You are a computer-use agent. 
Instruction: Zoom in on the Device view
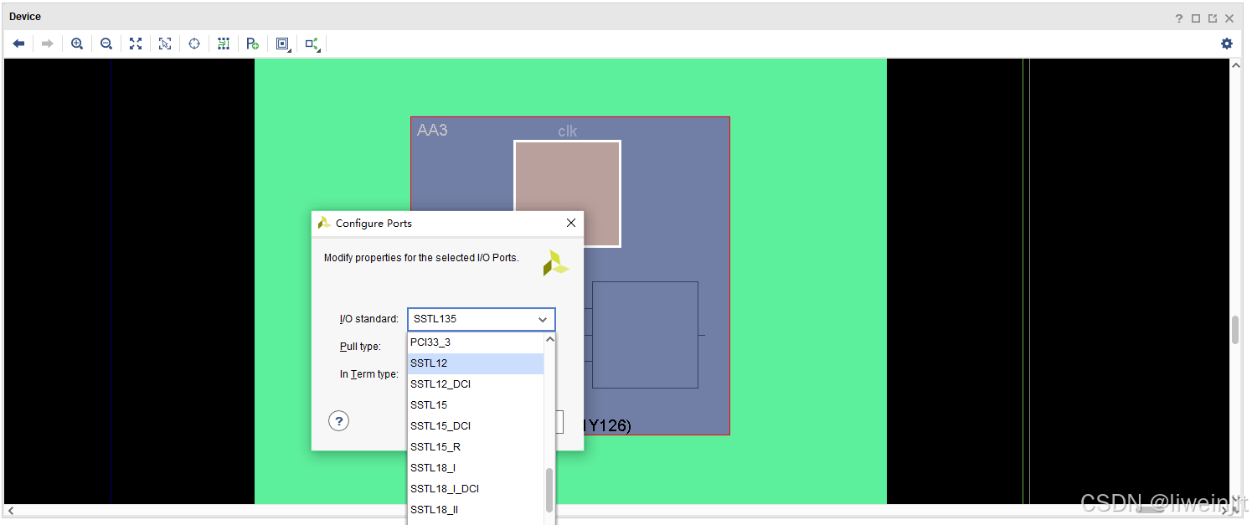coord(77,44)
